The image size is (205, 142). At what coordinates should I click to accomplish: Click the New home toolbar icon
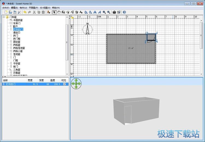coord(6,12)
